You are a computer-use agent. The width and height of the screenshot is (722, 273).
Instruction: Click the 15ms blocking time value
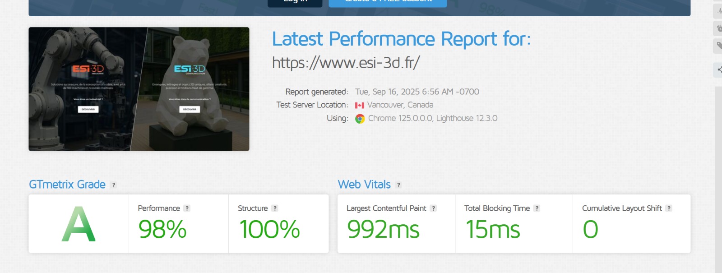493,229
